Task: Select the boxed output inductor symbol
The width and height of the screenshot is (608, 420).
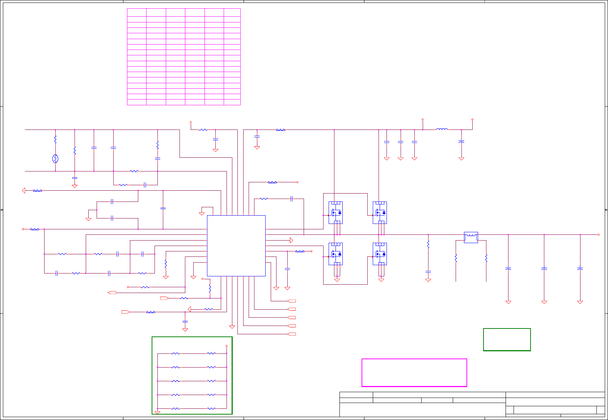Action: [x=471, y=237]
